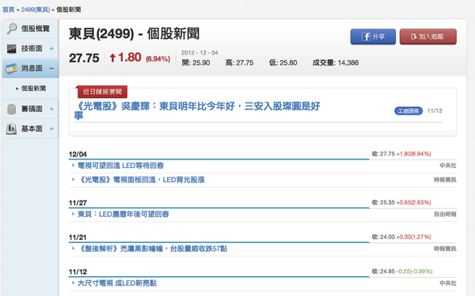Image resolution: width=475 pixels, height=296 pixels.
Task: Click the red up arrow beside 1.80
Action: (112, 58)
